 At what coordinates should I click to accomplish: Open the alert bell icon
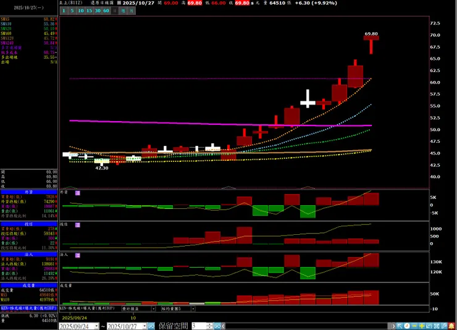(451, 326)
